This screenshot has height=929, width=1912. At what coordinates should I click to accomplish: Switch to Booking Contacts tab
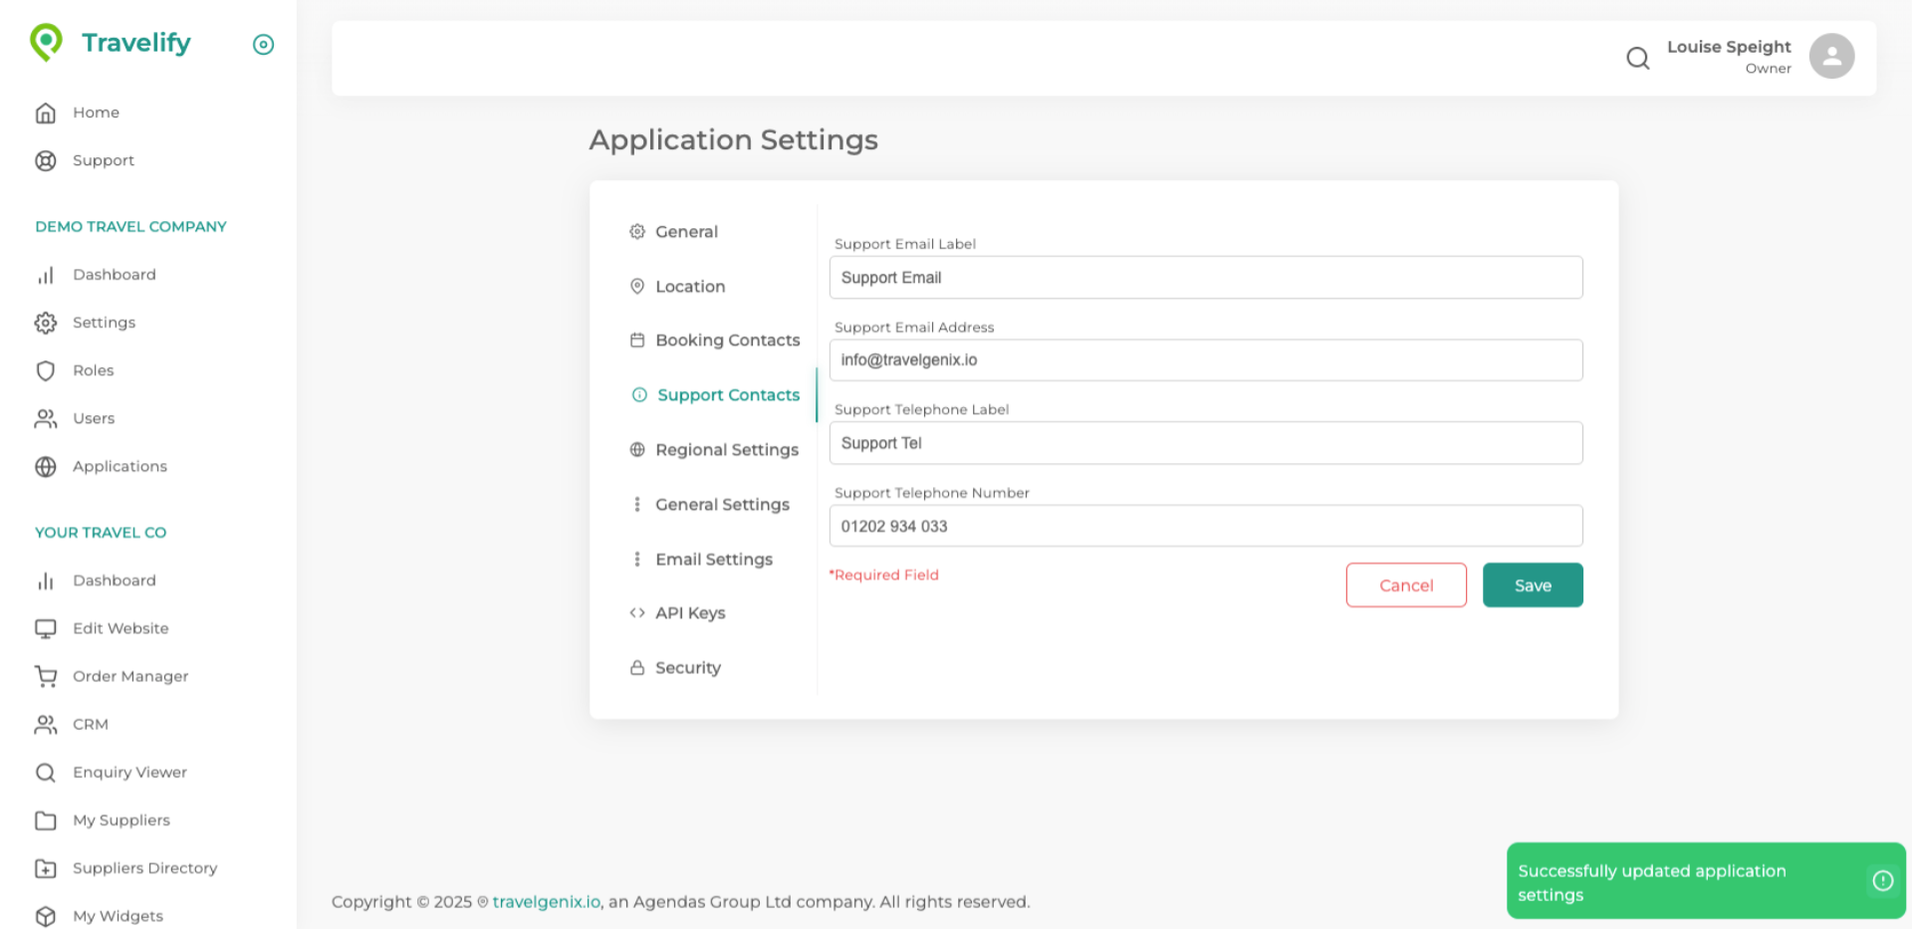(x=727, y=341)
